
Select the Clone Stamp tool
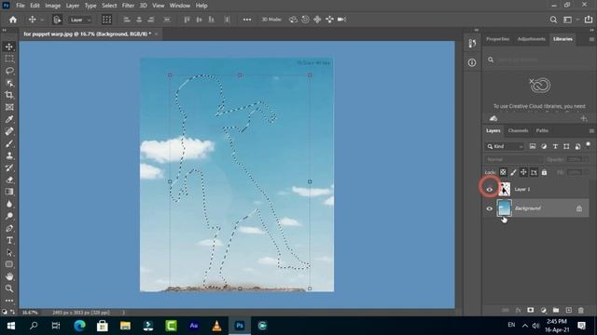click(9, 155)
